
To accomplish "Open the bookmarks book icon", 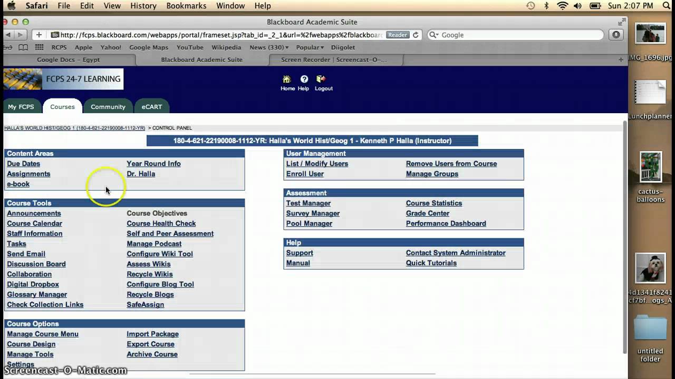I will tap(23, 47).
